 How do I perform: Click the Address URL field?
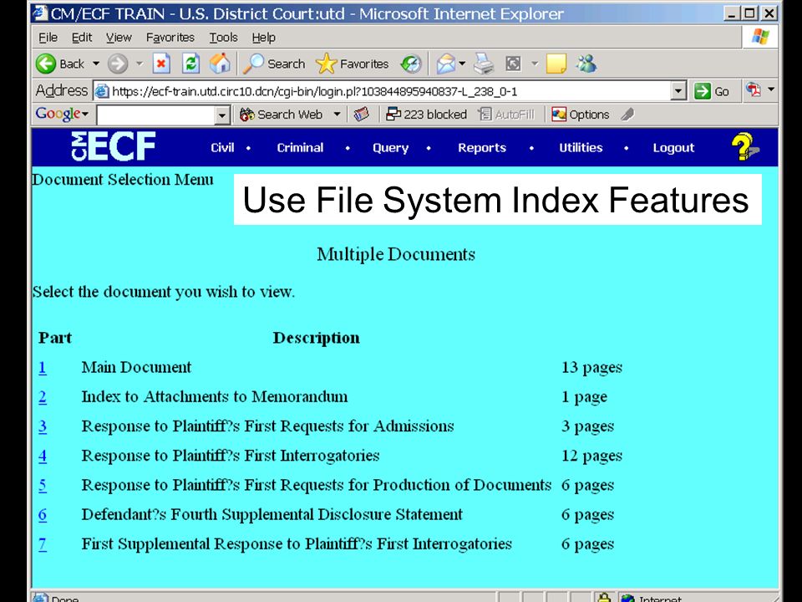click(388, 91)
